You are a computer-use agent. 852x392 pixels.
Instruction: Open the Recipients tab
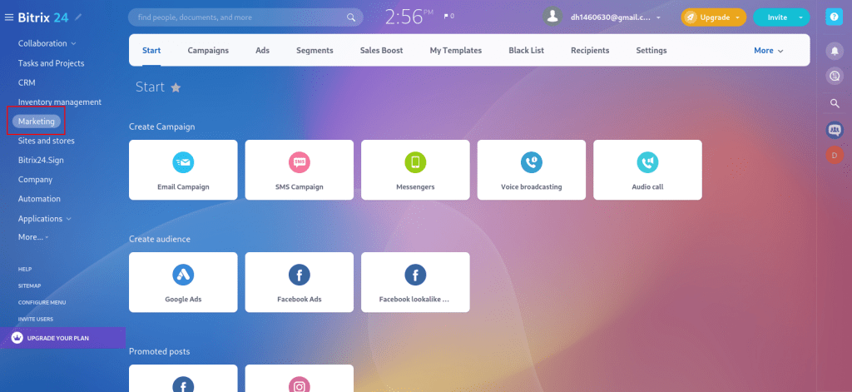click(590, 51)
